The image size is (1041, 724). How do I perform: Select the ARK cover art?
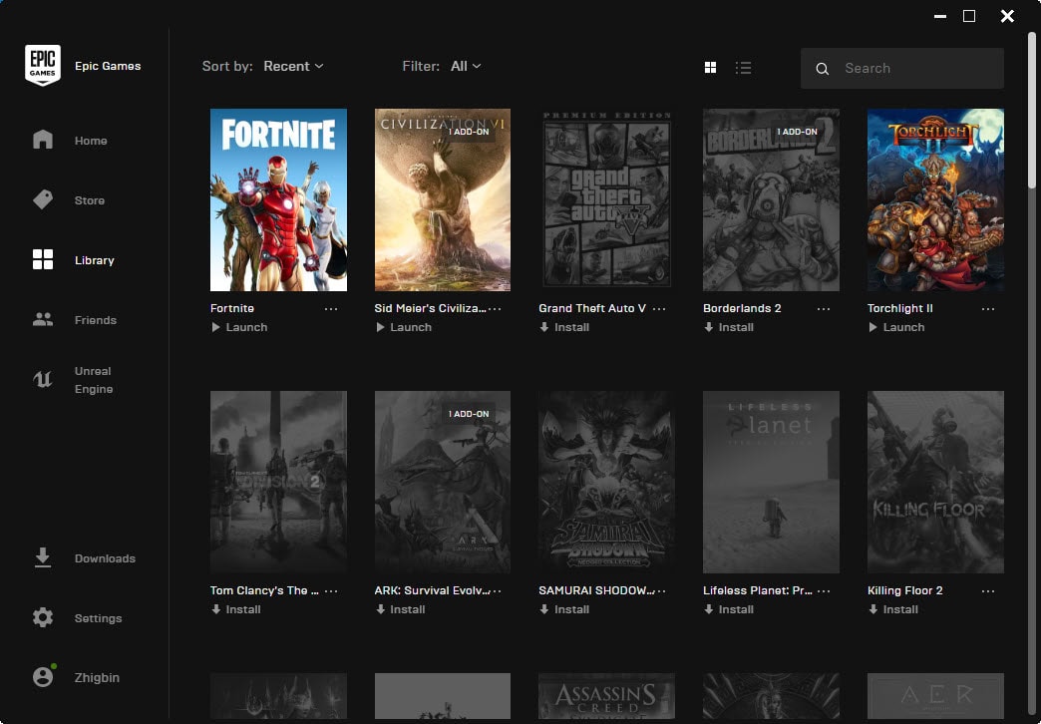point(443,483)
